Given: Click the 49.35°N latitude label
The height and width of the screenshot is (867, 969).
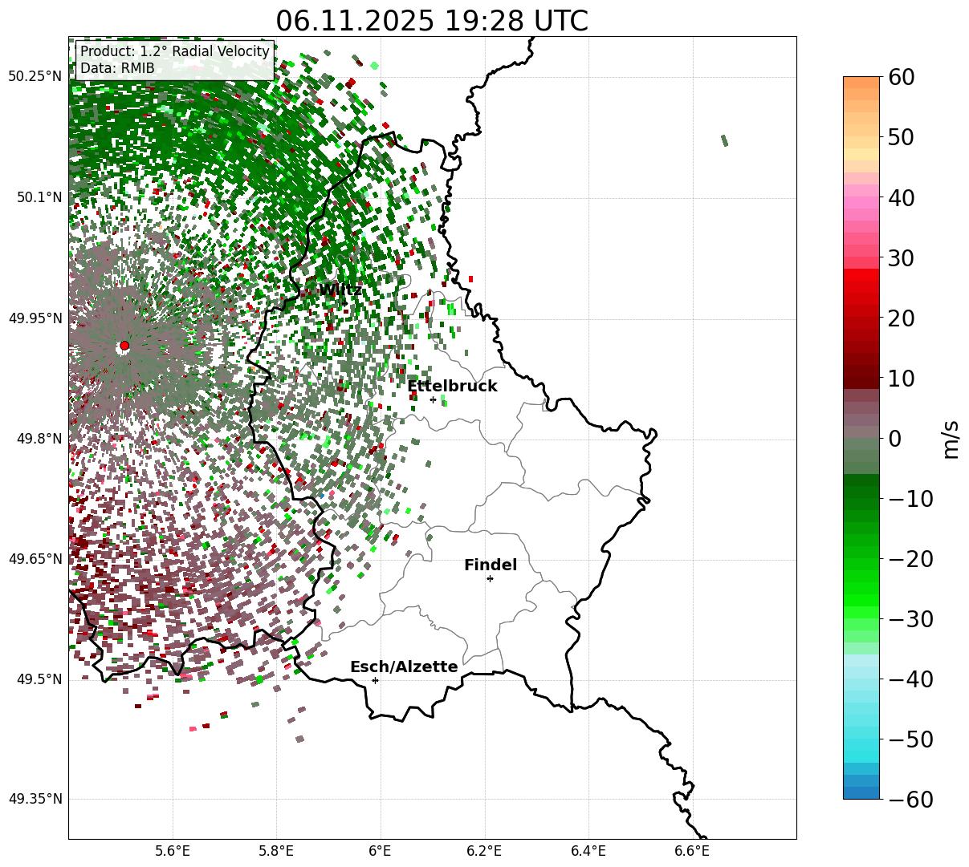Looking at the screenshot, I should (35, 799).
